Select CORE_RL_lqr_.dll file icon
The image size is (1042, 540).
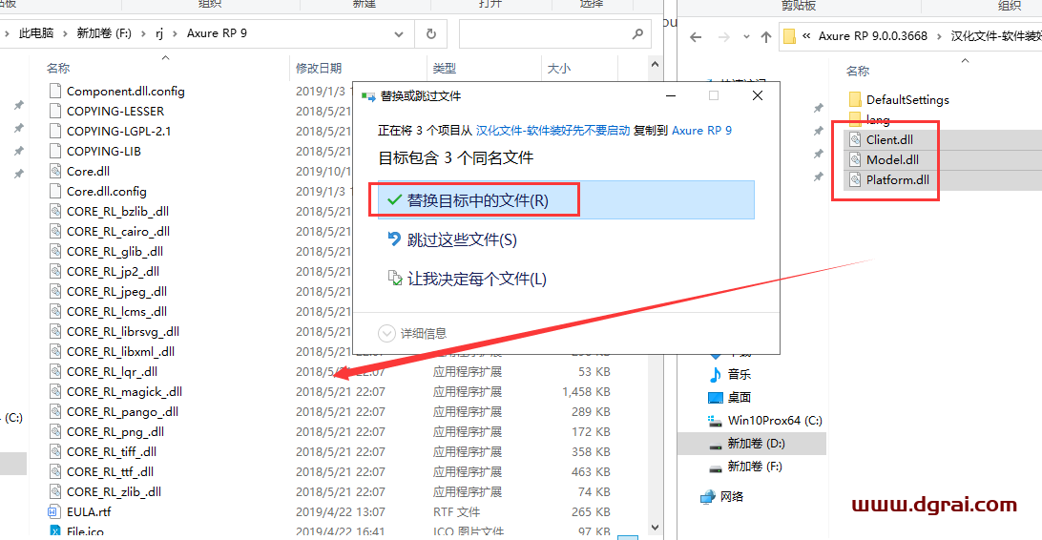click(55, 371)
